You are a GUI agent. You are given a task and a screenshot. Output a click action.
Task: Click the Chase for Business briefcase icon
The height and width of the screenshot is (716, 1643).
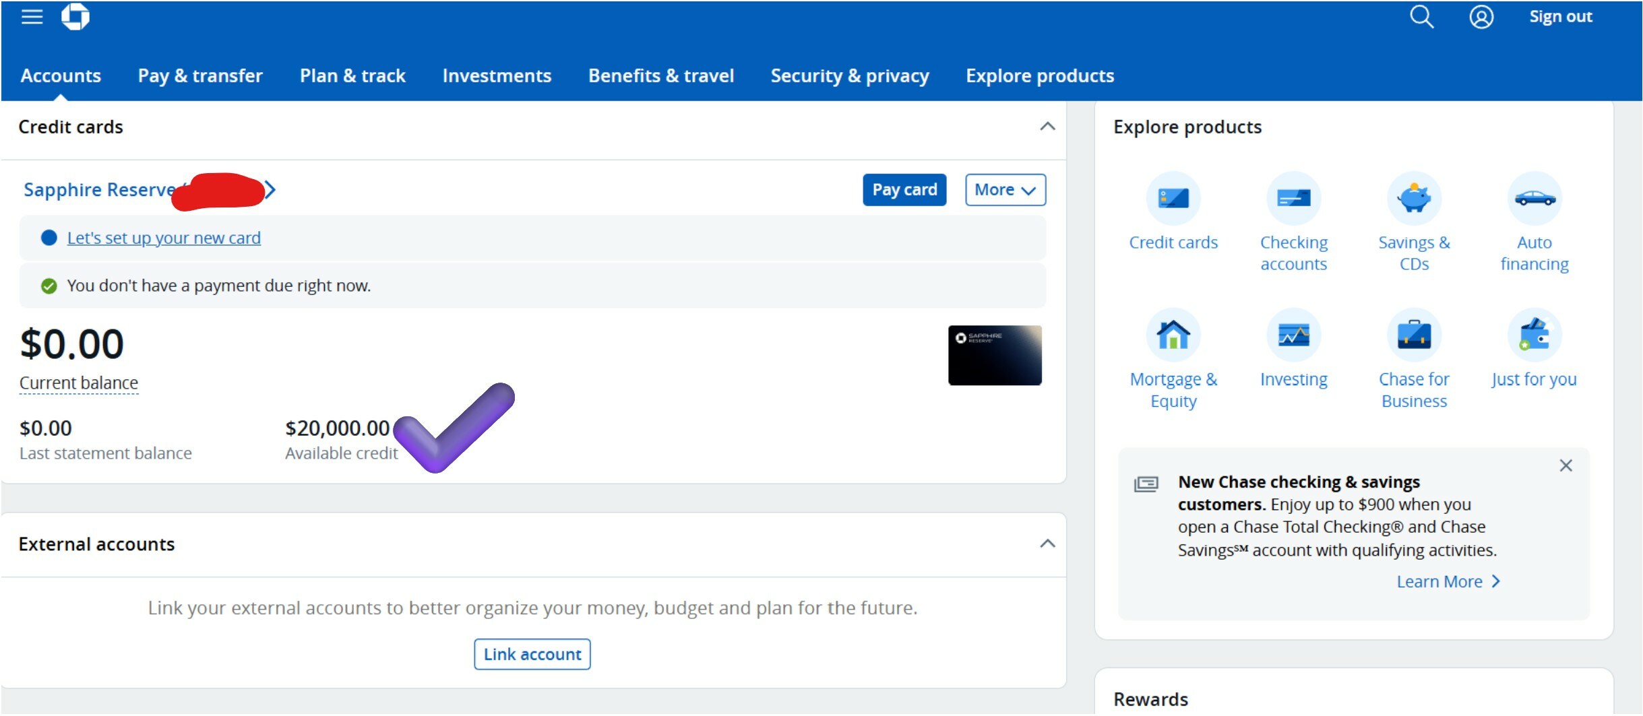1414,335
